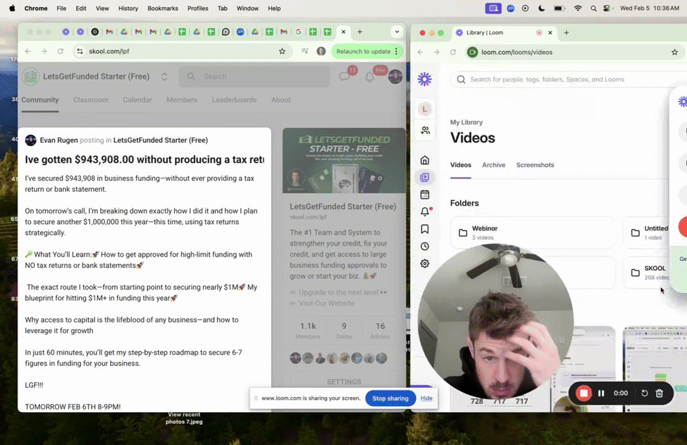The height and width of the screenshot is (445, 687).
Task: Open macOS Control Center icon
Action: tap(606, 8)
